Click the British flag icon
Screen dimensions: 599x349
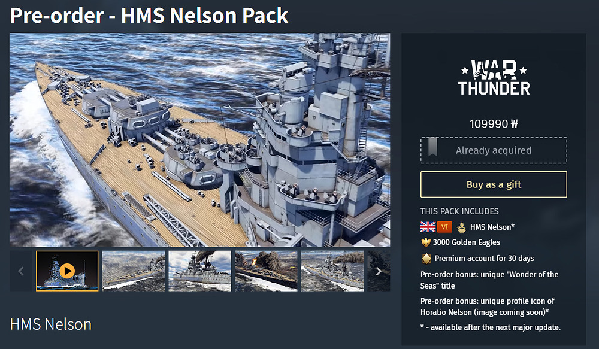point(428,227)
